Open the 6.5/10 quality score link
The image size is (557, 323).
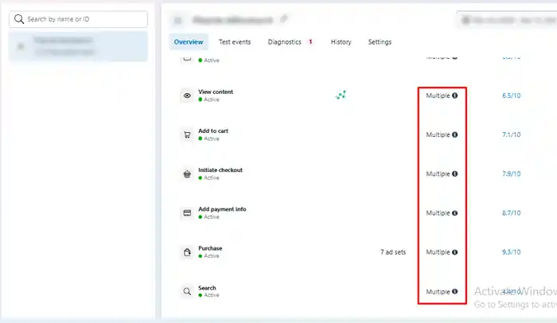coord(511,95)
